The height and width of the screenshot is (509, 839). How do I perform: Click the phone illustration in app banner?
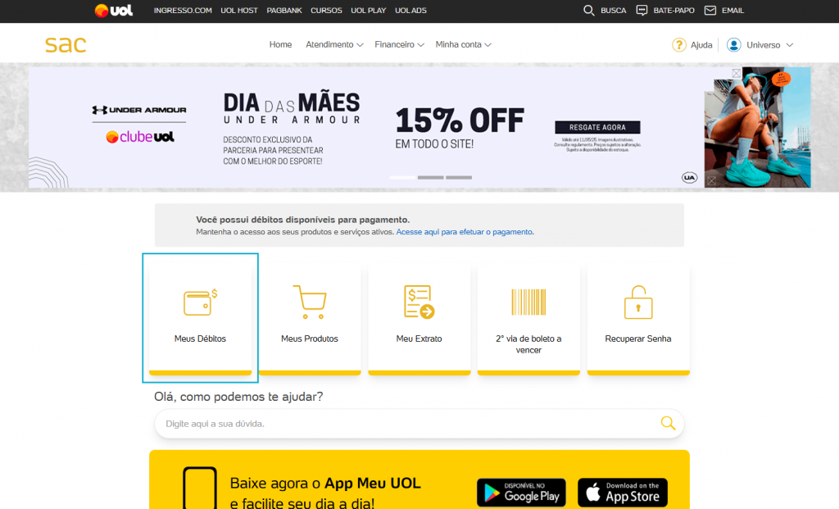point(200,489)
